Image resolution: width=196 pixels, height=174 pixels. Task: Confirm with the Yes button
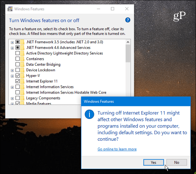coord(153,163)
